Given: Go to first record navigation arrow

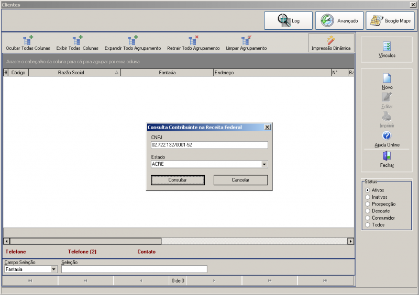Looking at the screenshot, I should point(30,280).
